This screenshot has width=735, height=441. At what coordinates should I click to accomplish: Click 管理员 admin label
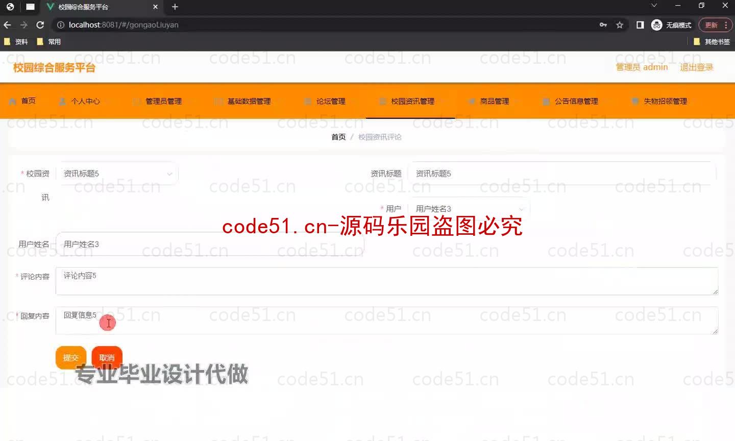(x=642, y=67)
